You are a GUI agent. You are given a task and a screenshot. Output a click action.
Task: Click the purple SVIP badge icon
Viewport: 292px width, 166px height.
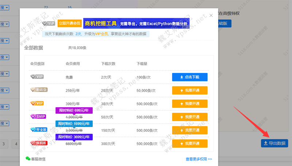pyautogui.click(x=38, y=117)
